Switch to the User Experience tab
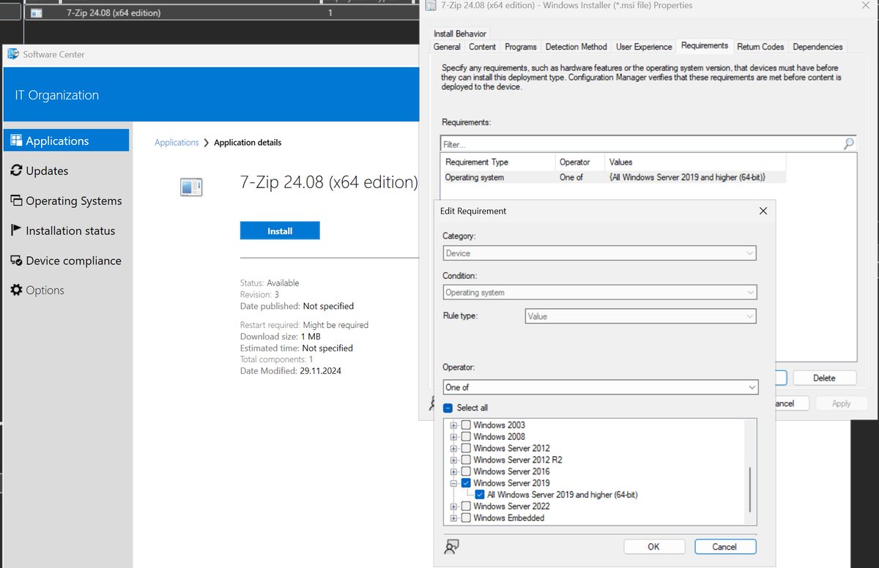Image resolution: width=879 pixels, height=568 pixels. [x=644, y=47]
